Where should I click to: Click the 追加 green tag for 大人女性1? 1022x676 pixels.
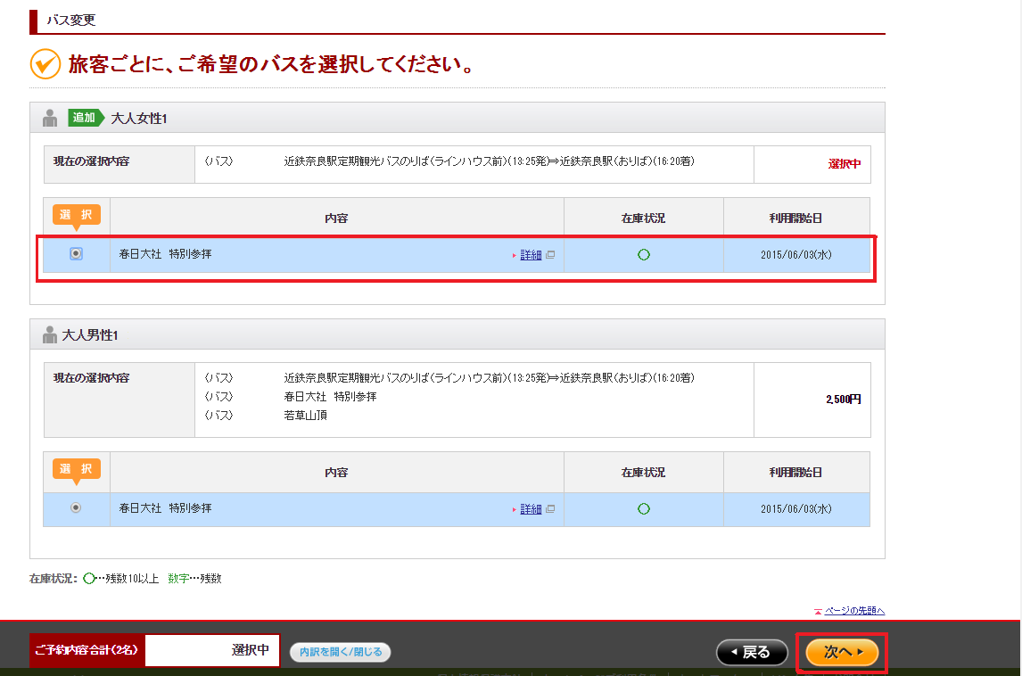[x=86, y=118]
